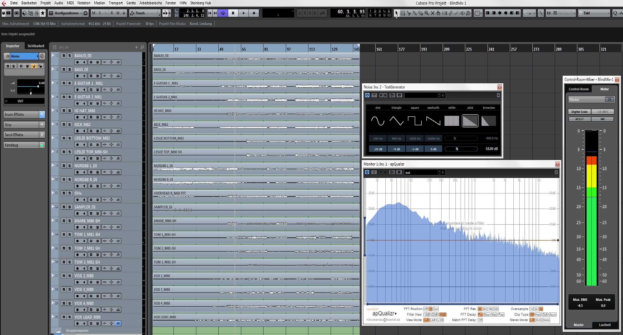
Task: Start playback with transport play button
Action: tap(244, 13)
